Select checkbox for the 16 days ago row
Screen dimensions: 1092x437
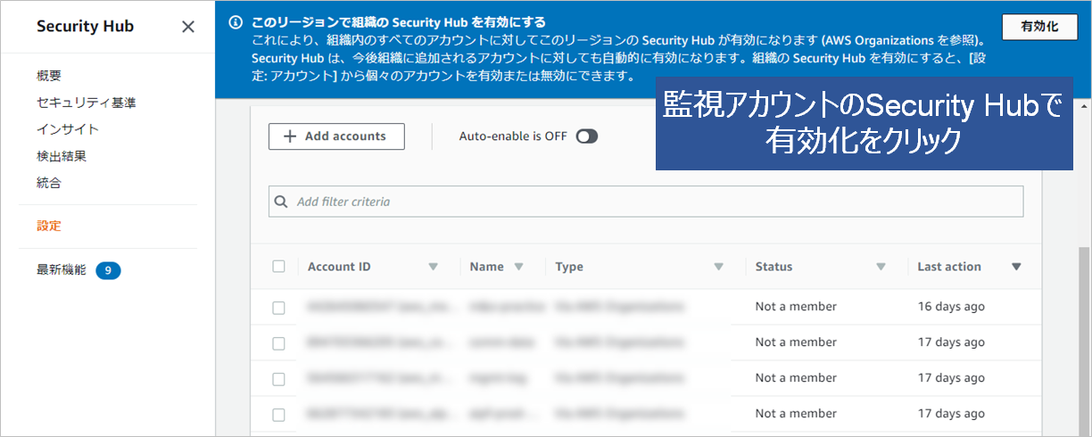click(x=278, y=308)
